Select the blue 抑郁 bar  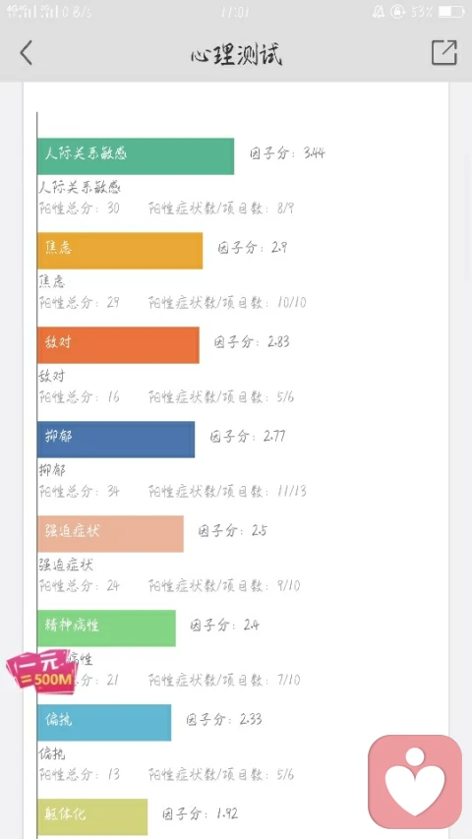pos(116,440)
